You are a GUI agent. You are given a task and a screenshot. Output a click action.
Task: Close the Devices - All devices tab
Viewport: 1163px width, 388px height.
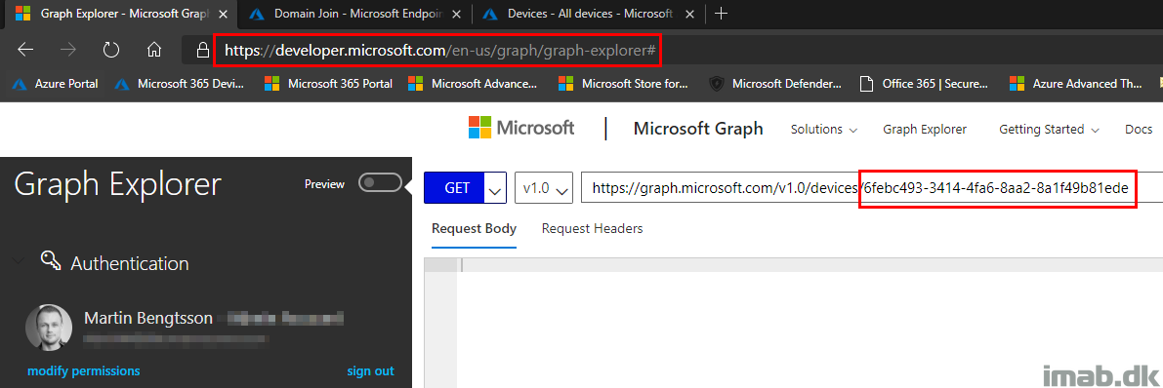[689, 14]
